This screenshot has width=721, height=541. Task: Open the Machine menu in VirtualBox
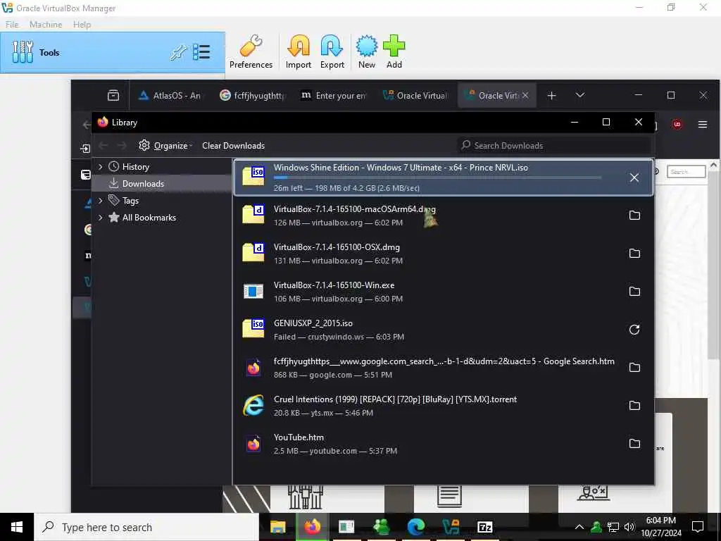[46, 25]
